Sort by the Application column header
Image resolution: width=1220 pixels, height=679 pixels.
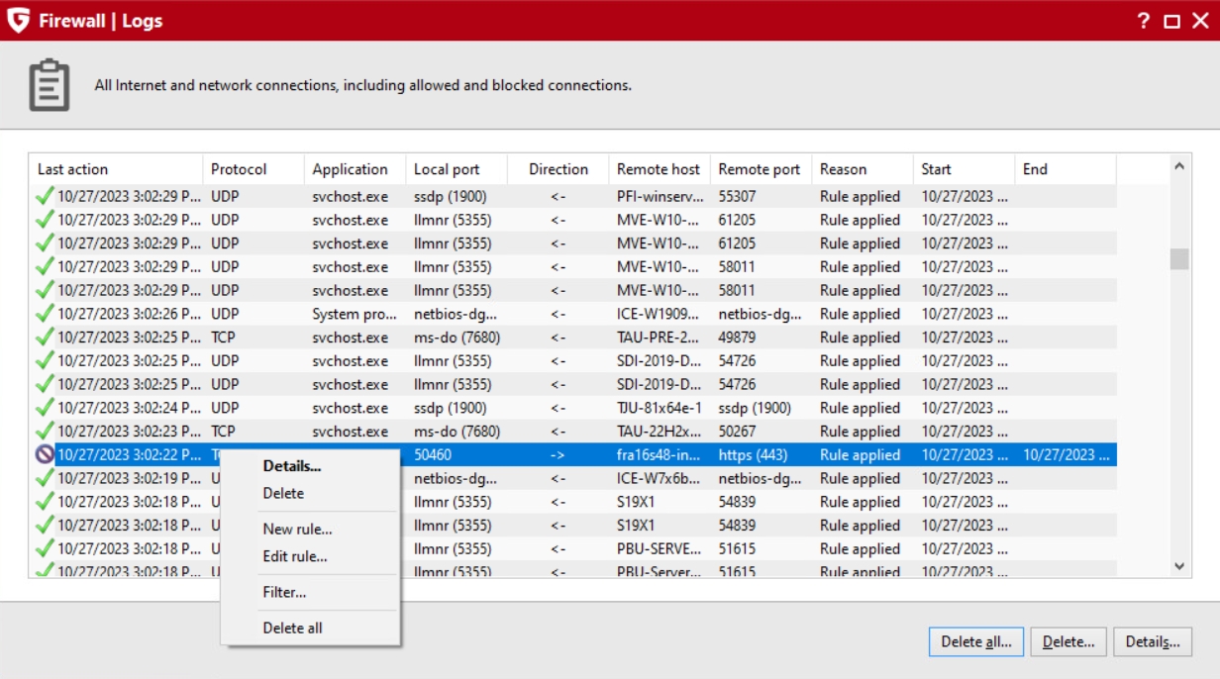point(355,169)
